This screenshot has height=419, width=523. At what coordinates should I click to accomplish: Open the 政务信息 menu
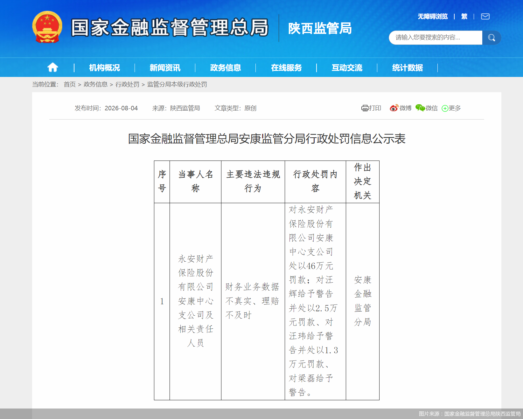click(x=226, y=68)
